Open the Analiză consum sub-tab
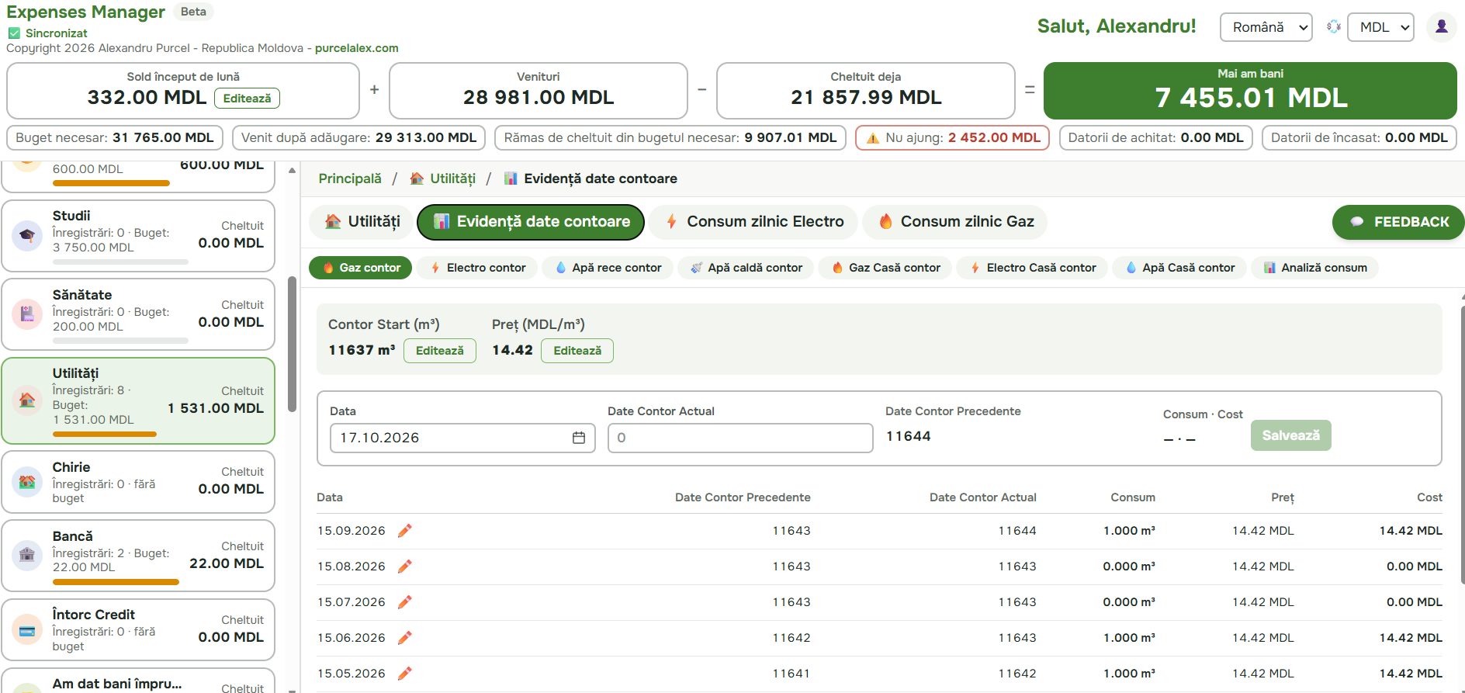Image resolution: width=1465 pixels, height=693 pixels. pyautogui.click(x=1315, y=268)
